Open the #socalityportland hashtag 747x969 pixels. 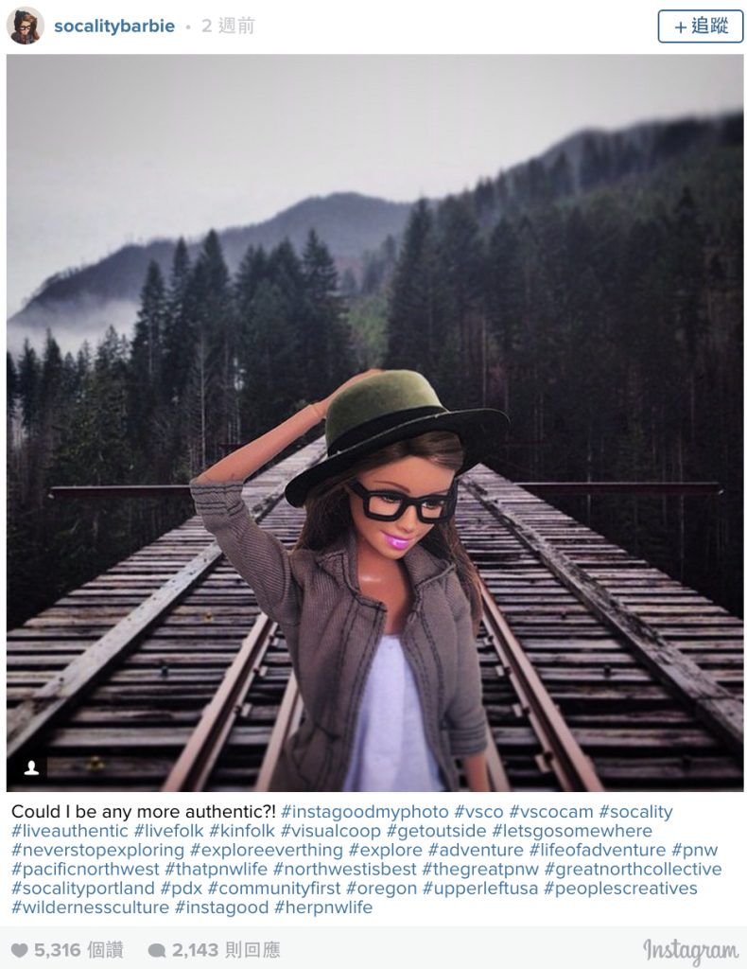[x=82, y=888]
